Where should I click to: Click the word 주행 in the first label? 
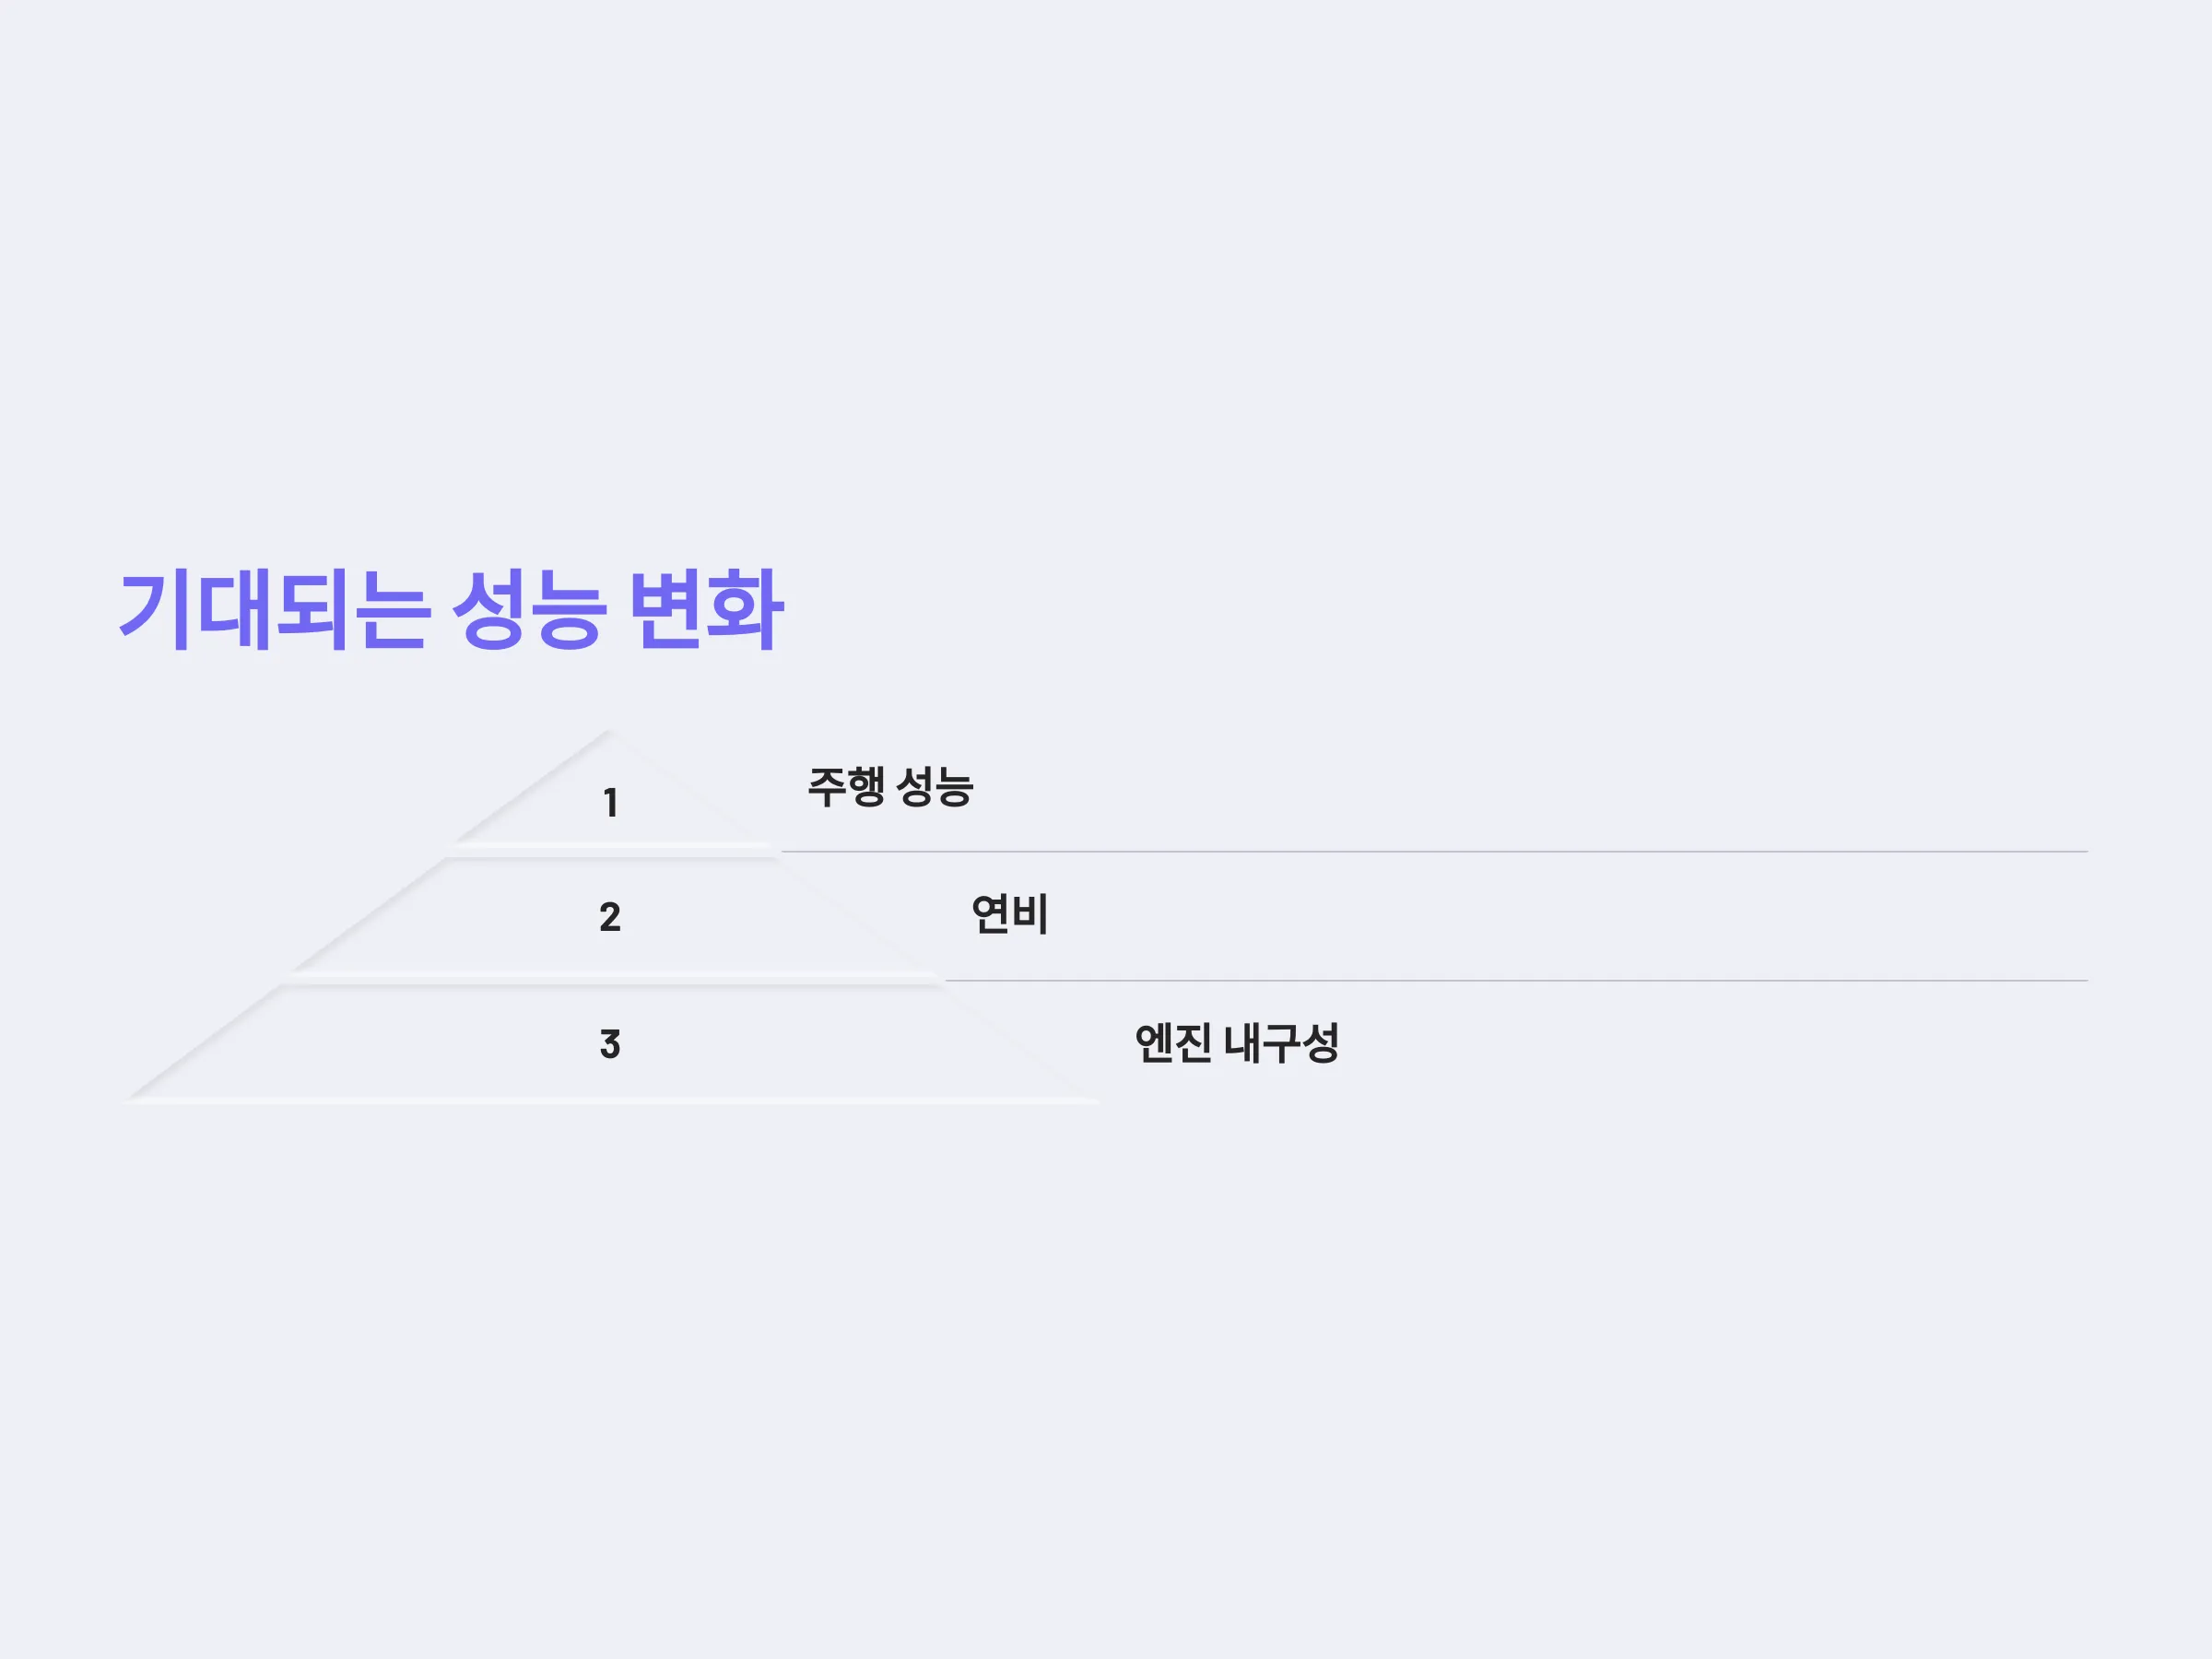click(846, 787)
